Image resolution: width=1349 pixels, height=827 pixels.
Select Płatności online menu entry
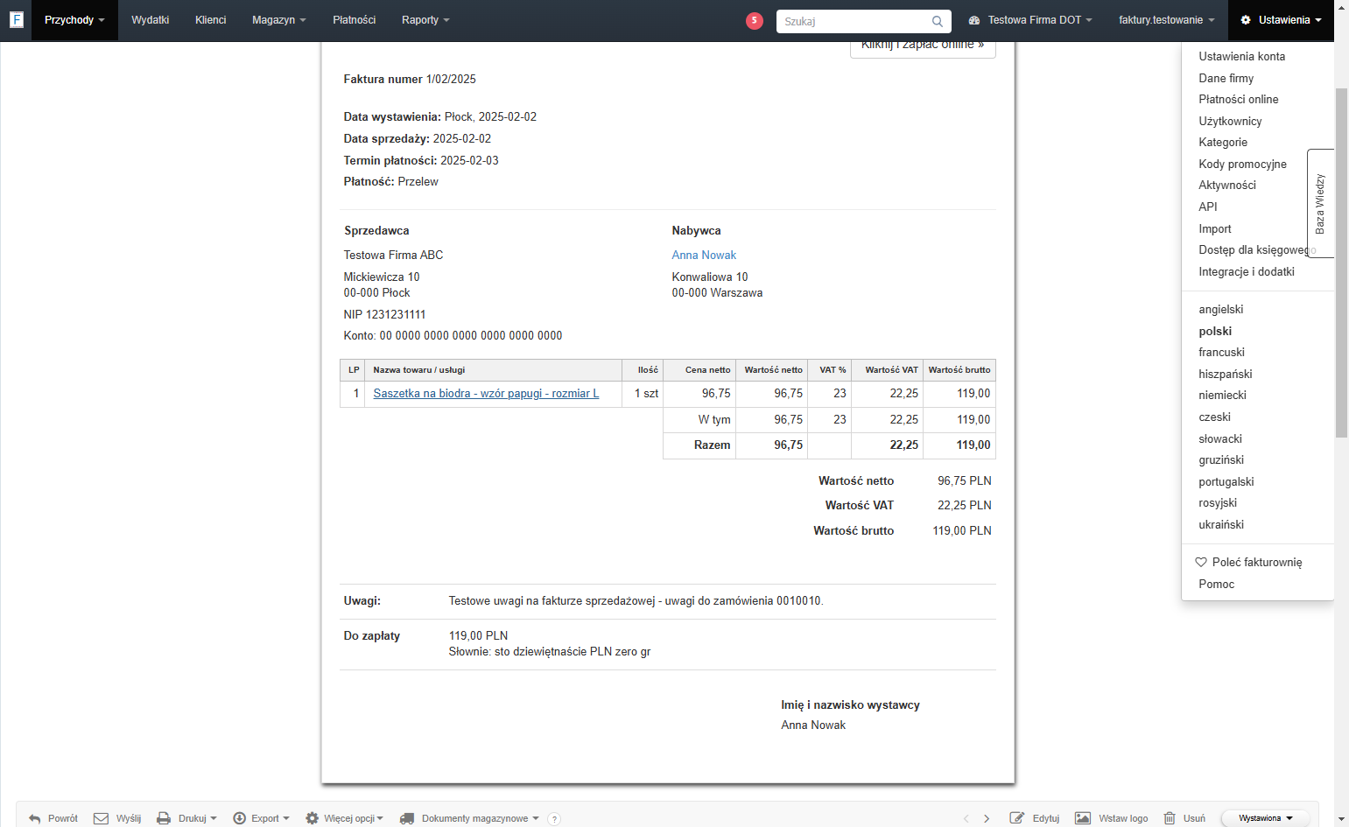pos(1238,100)
